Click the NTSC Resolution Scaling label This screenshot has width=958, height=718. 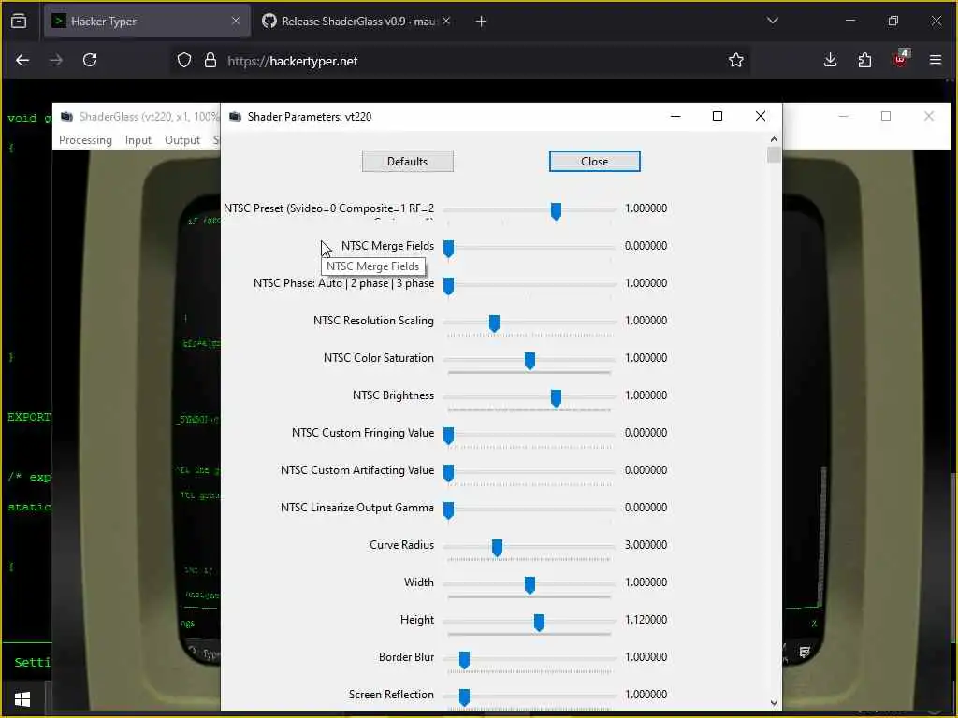click(x=373, y=321)
